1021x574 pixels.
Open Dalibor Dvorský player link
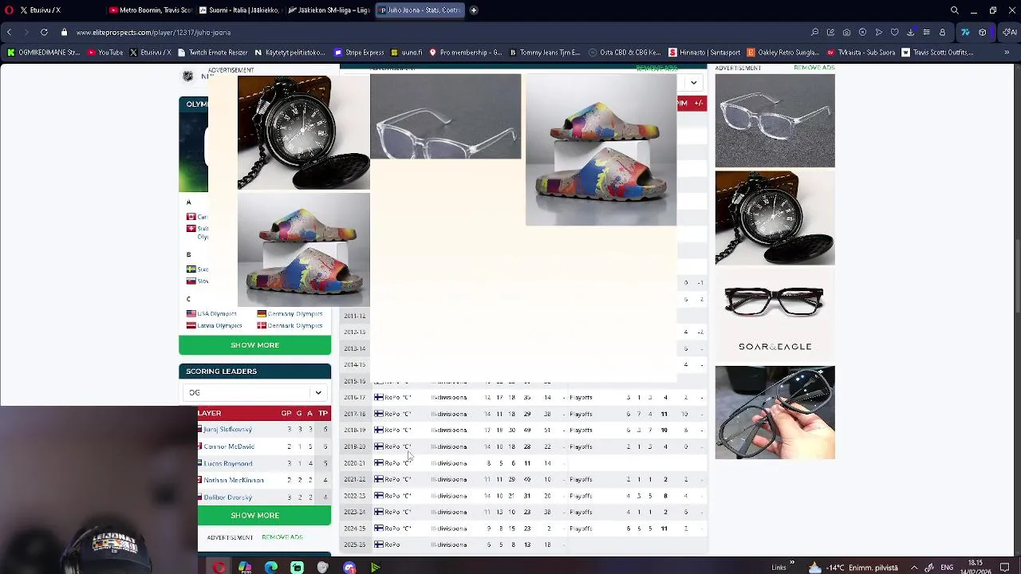[x=227, y=497]
